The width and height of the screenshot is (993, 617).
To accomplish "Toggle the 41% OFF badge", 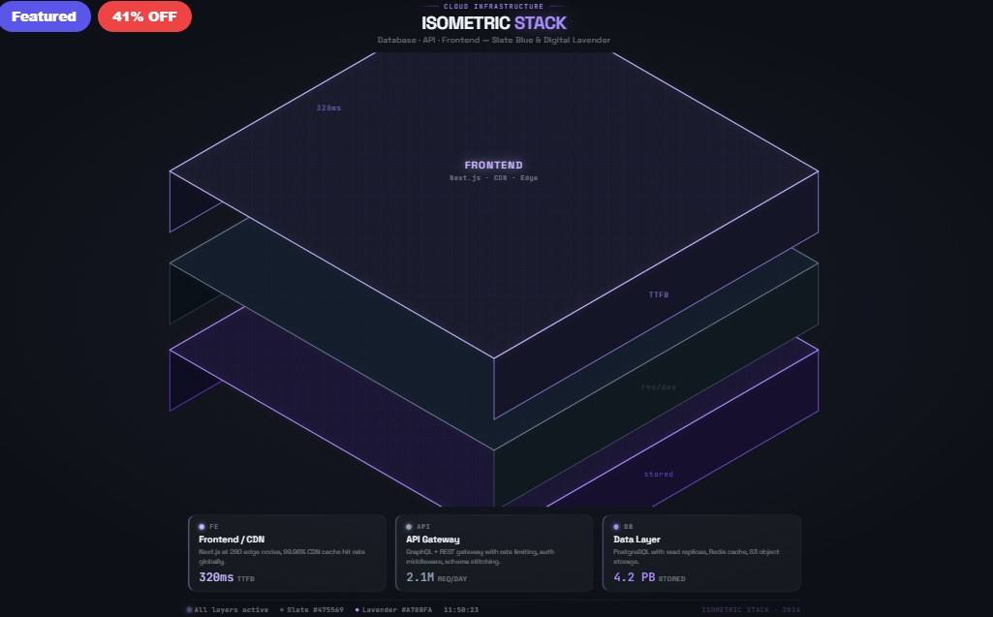I will tap(143, 15).
